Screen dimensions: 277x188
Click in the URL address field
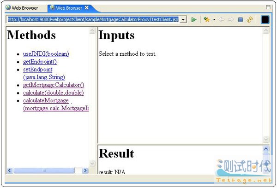pos(92,20)
